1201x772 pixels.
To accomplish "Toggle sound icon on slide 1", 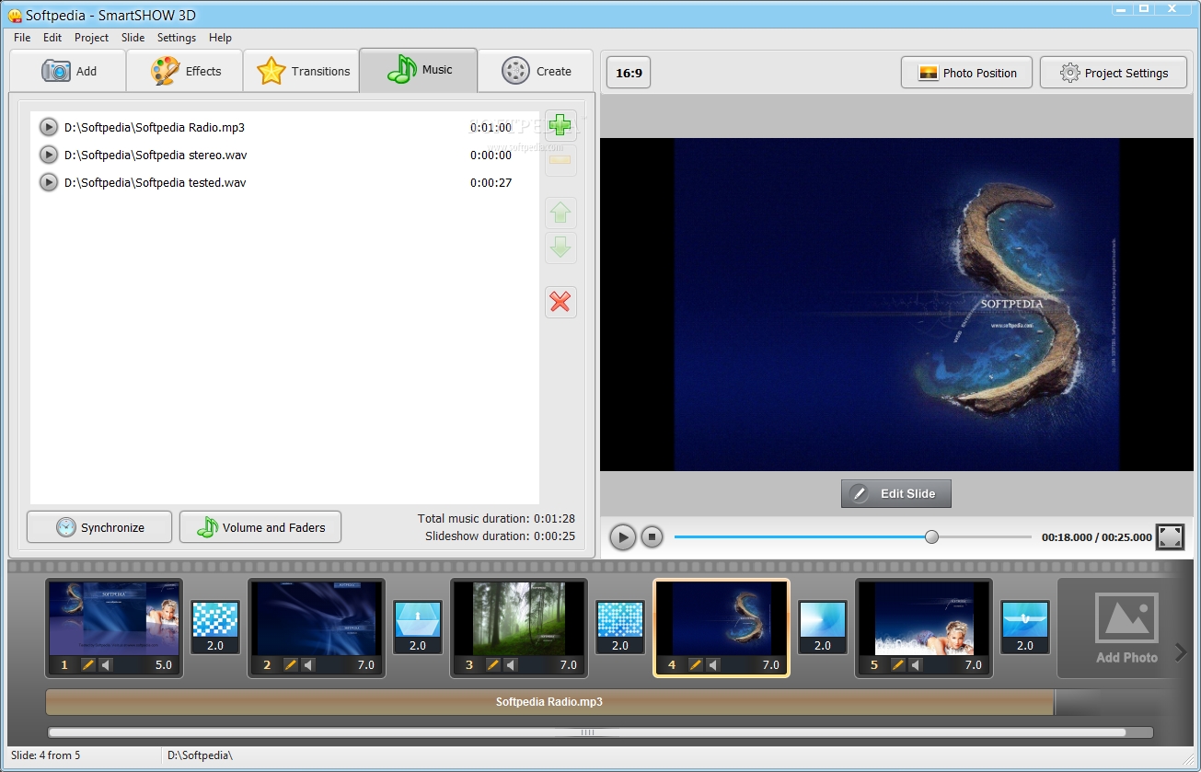I will click(106, 664).
